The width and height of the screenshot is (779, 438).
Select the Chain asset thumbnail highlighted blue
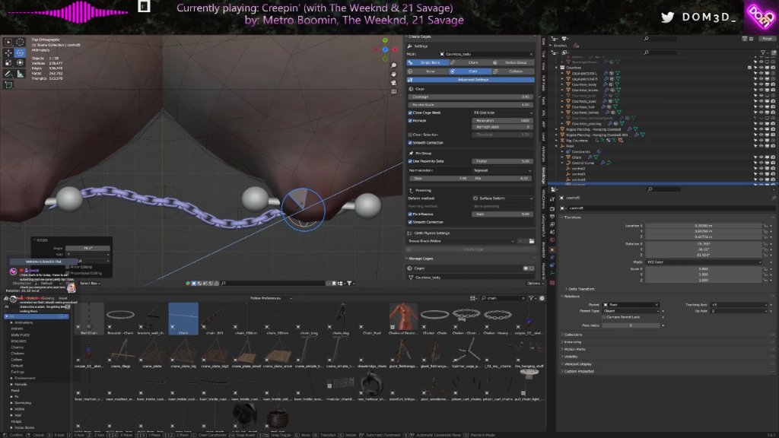point(183,319)
